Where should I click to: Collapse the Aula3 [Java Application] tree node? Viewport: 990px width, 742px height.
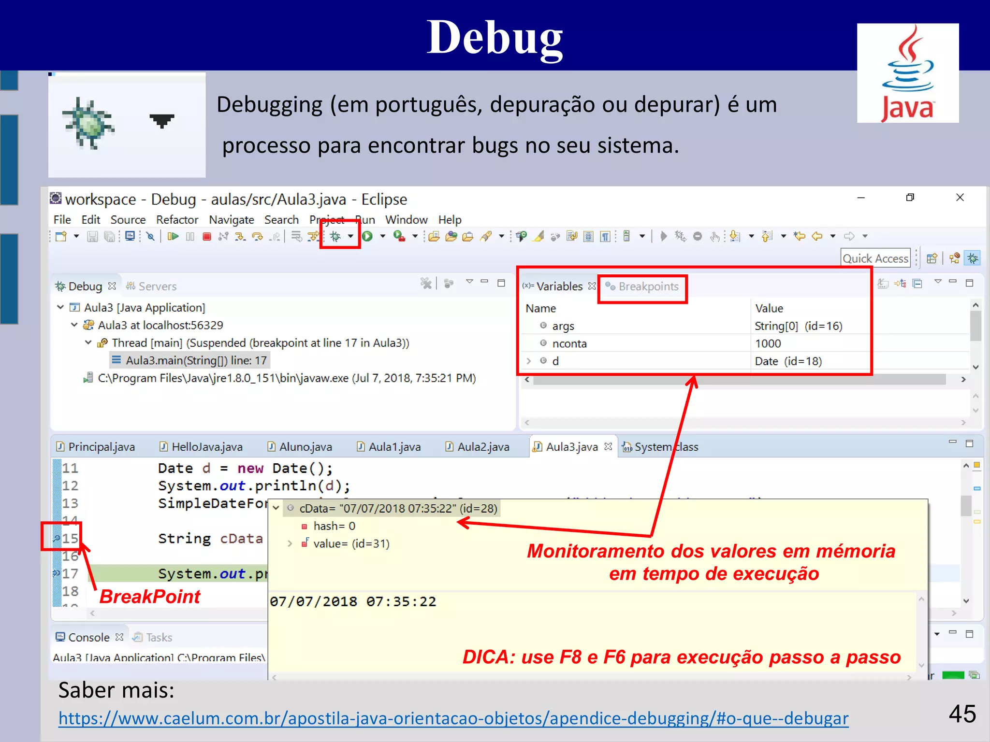[60, 307]
